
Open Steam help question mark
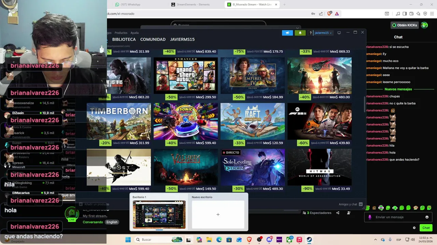[x=310, y=33]
